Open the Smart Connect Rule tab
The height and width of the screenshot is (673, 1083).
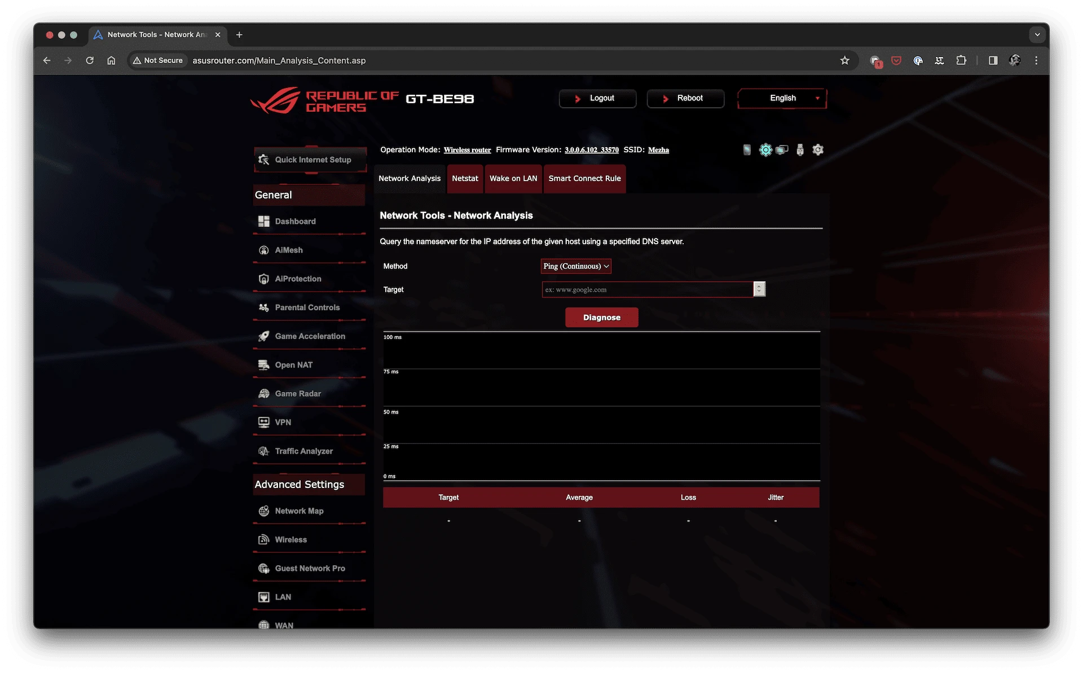coord(584,178)
